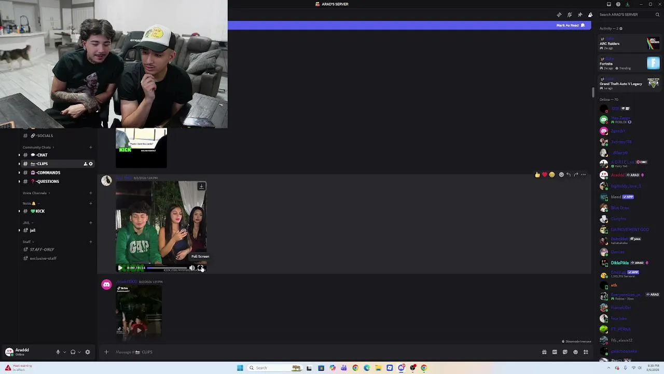Click the video progress seek bar
Image resolution: width=664 pixels, height=374 pixels.
coord(167,268)
